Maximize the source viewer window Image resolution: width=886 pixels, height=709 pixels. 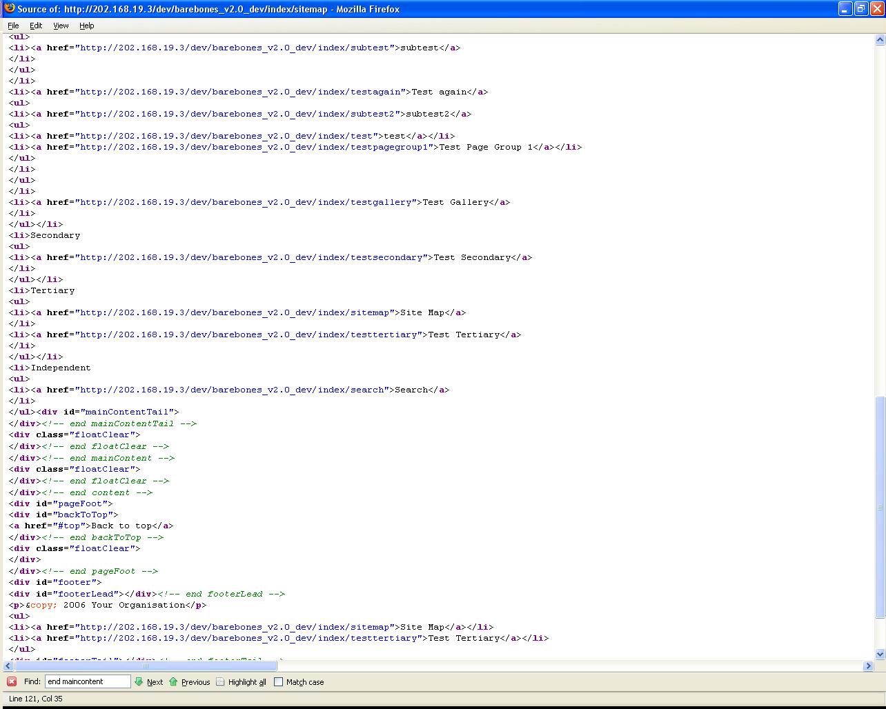[860, 9]
